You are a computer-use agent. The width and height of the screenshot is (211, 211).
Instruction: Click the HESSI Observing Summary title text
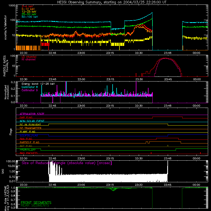pyautogui.click(x=112, y=2)
